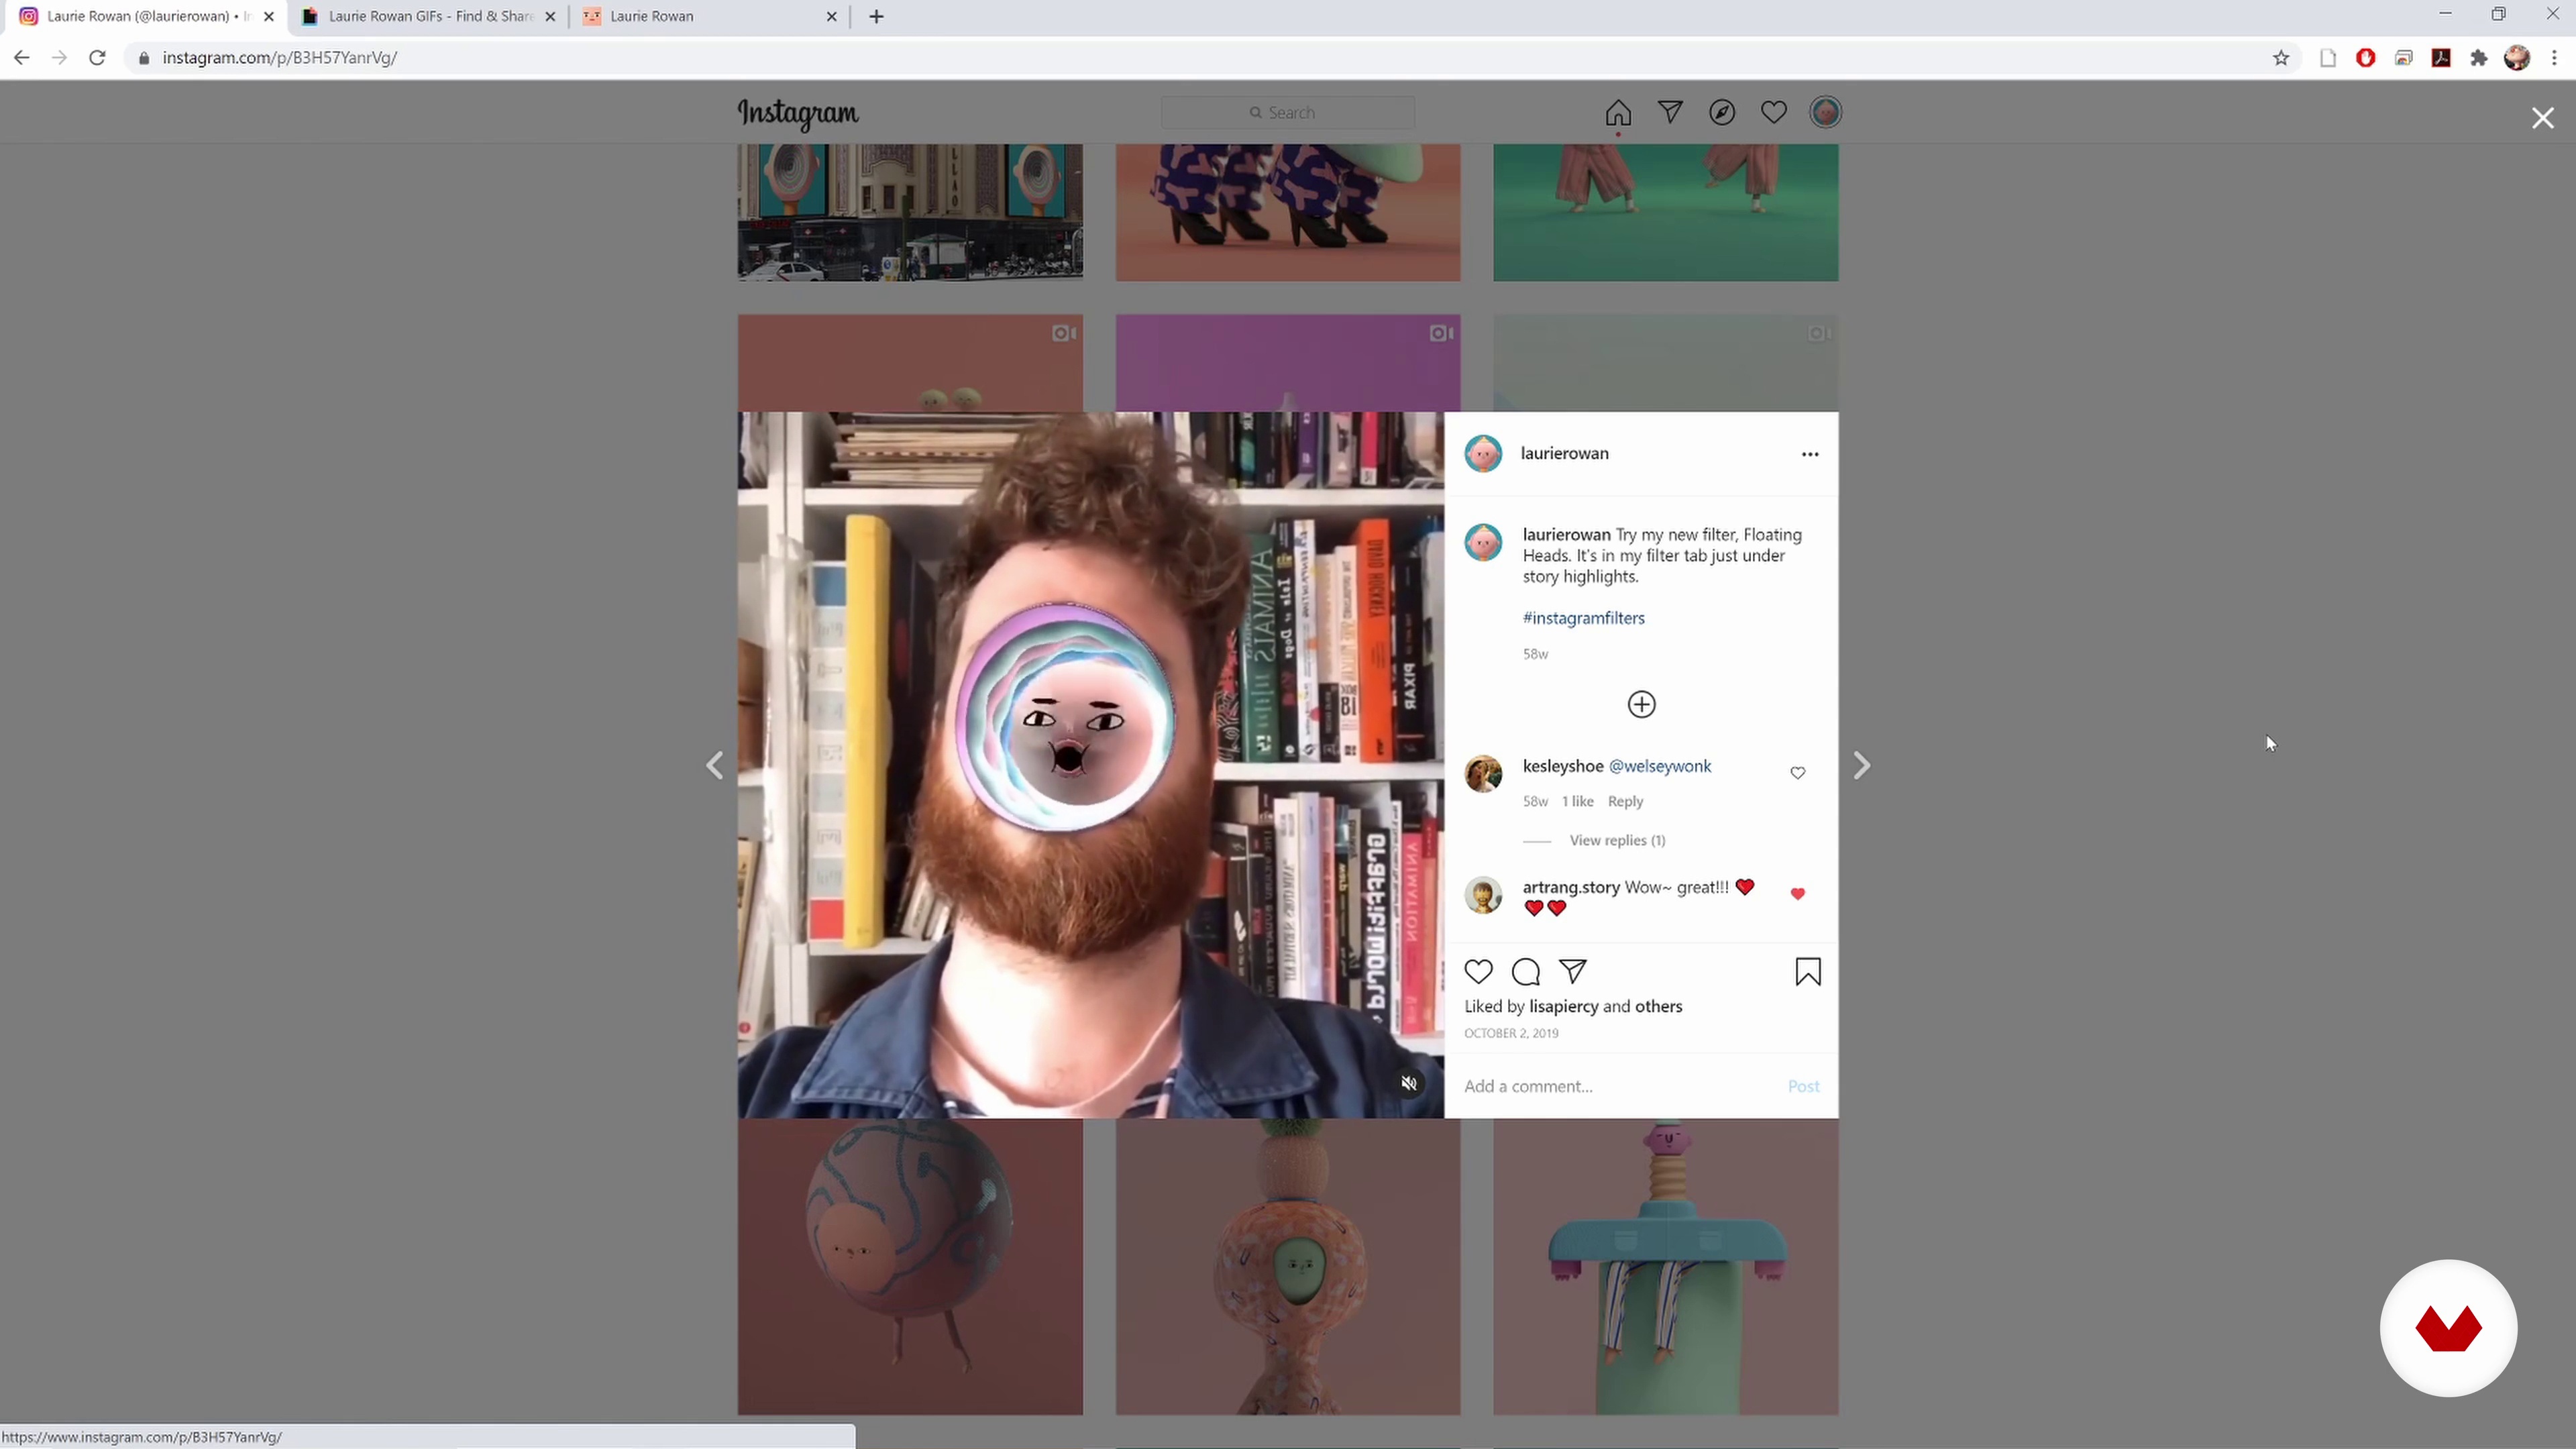Load more comments with plus circle
This screenshot has width=2576, height=1449.
click(x=1641, y=705)
